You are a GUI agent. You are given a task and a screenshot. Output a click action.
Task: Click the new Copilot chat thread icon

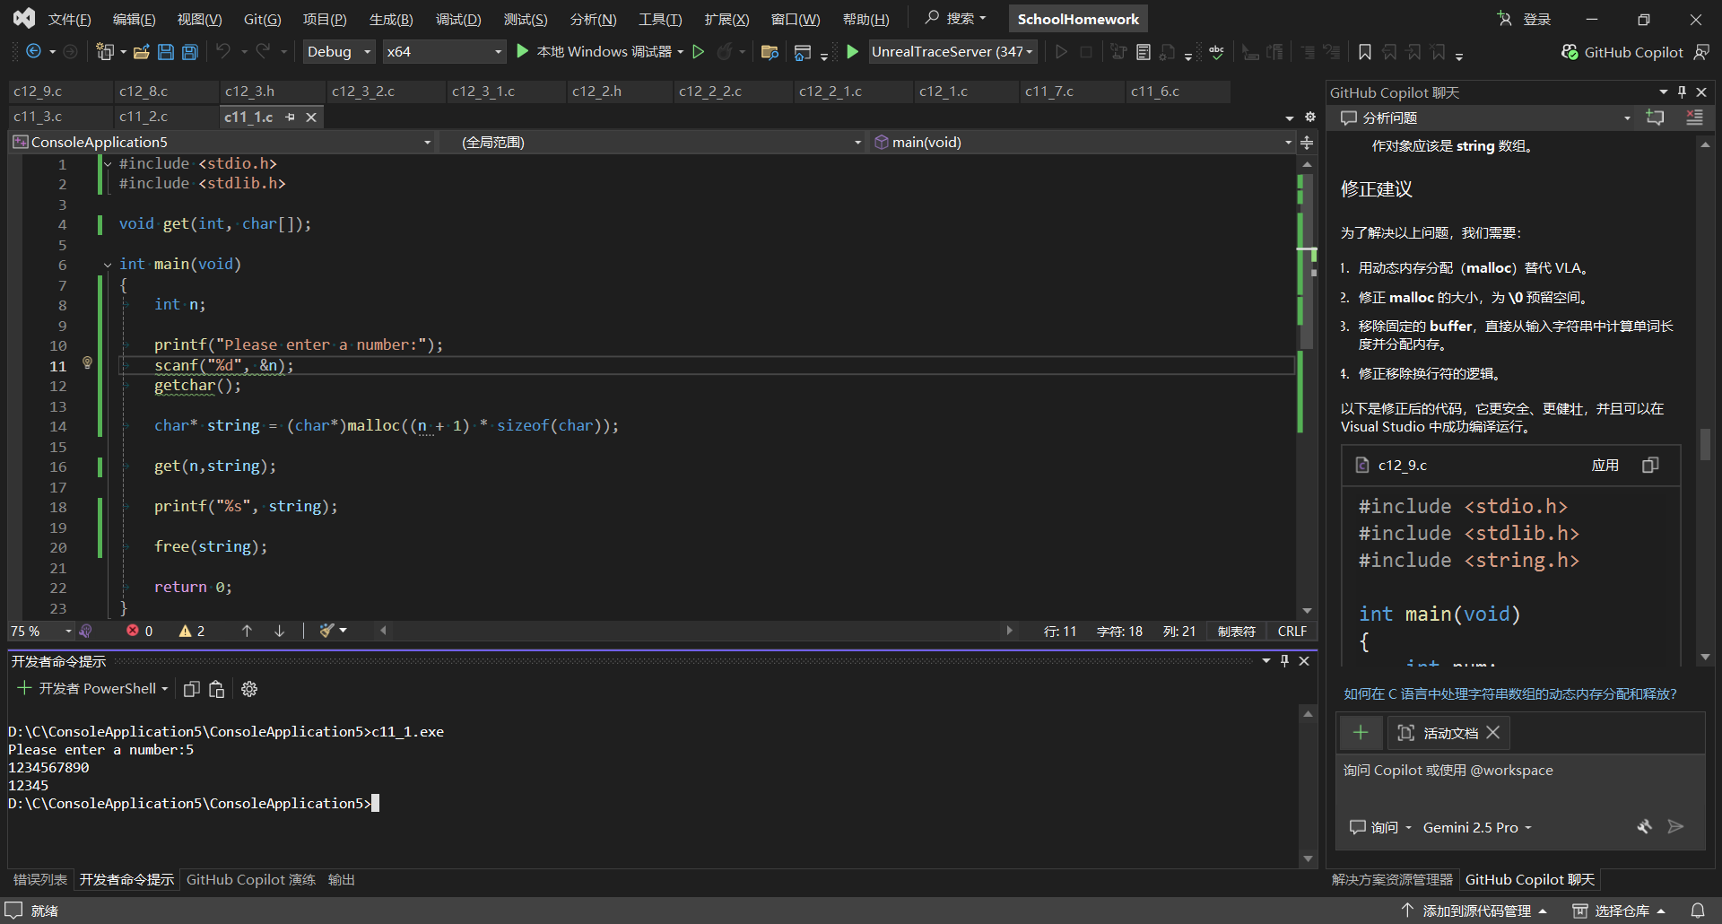(1655, 118)
